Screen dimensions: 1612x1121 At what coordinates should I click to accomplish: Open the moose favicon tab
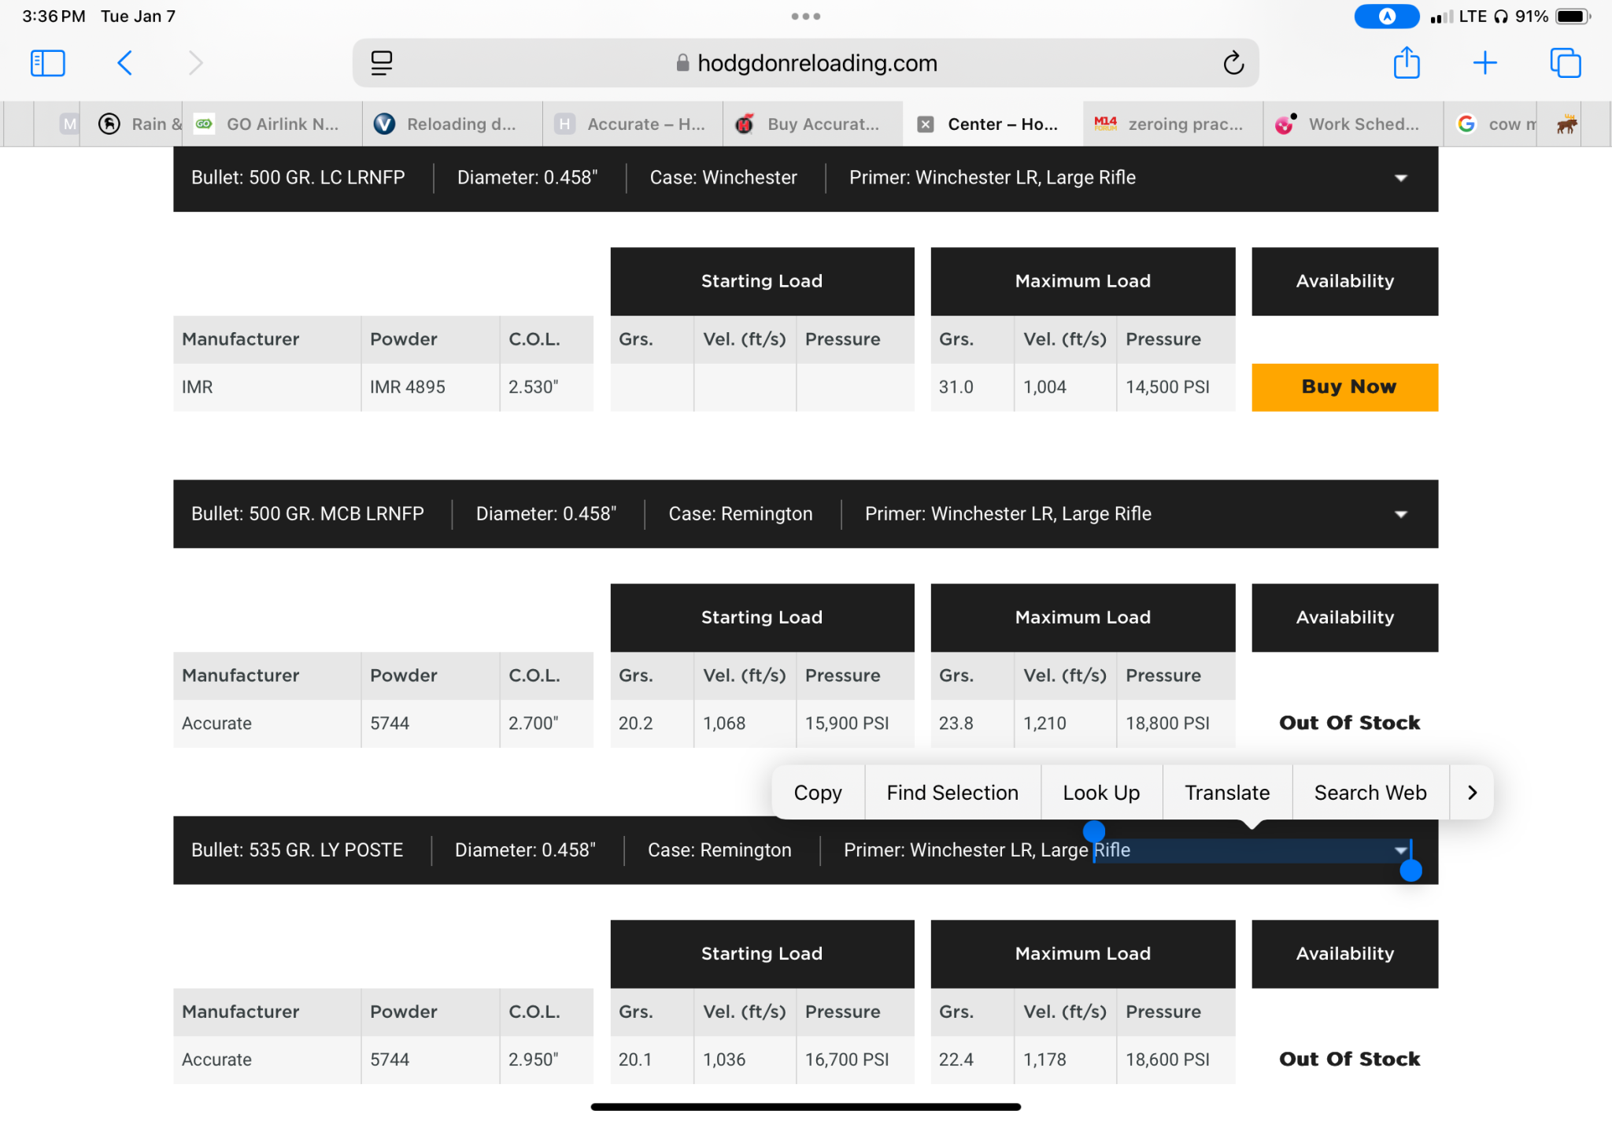tap(1566, 124)
